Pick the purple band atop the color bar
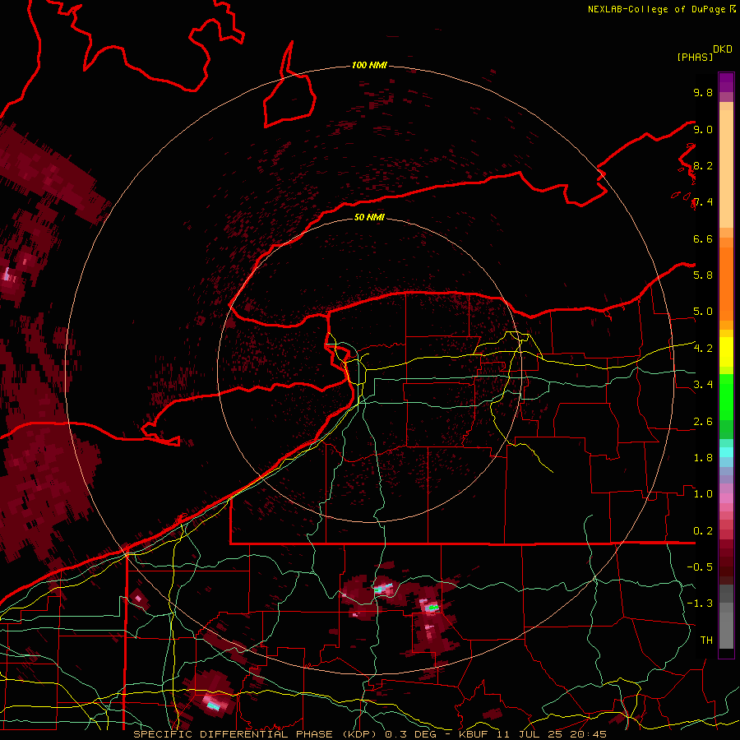Screen dimensions: 740x740 point(726,82)
